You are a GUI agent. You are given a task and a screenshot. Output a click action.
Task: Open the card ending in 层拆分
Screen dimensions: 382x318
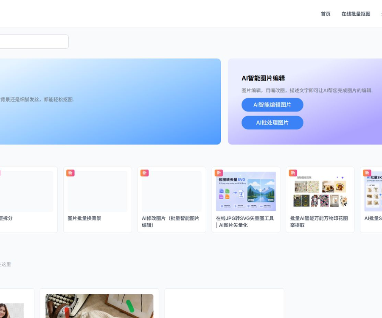pyautogui.click(x=28, y=200)
